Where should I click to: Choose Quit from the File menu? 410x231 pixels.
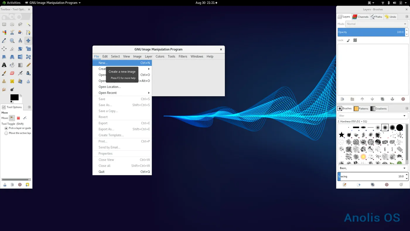(122, 172)
